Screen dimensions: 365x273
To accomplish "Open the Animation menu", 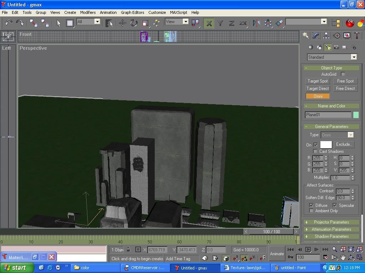I will tap(108, 12).
